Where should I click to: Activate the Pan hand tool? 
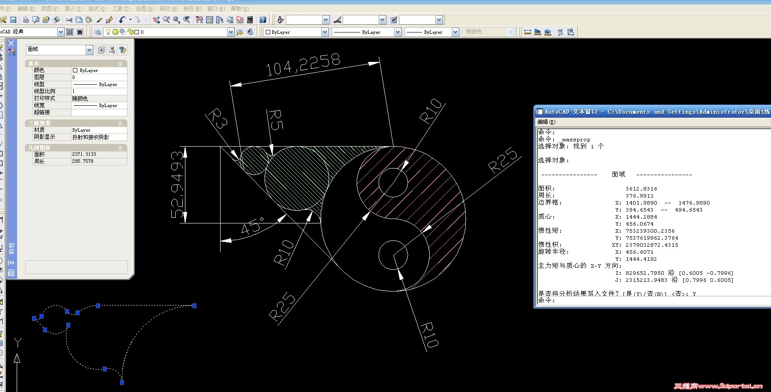[156, 20]
